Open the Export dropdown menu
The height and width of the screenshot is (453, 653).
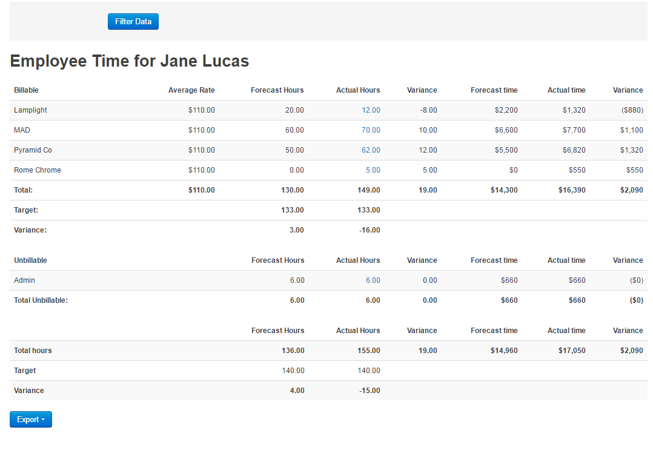31,420
